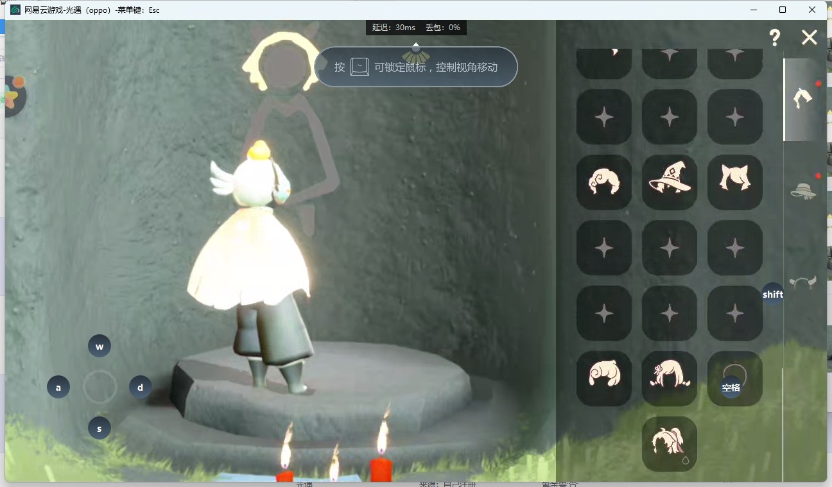
Task: Click the 延迟 30ms latency readout
Action: coord(394,28)
